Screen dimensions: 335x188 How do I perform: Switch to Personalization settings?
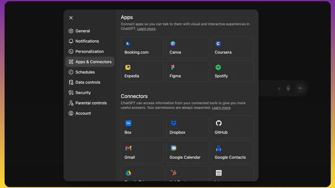[x=89, y=52]
